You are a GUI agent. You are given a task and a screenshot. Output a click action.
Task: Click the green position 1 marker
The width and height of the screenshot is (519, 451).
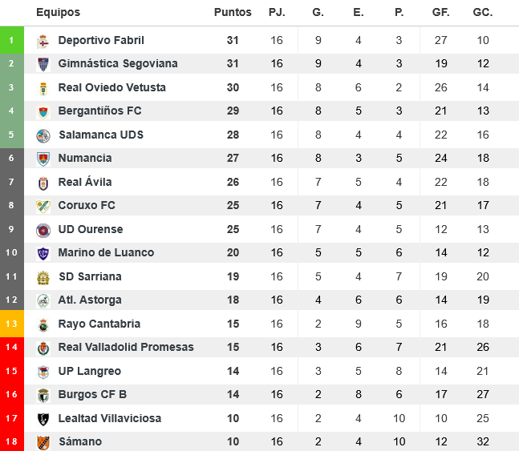click(11, 40)
